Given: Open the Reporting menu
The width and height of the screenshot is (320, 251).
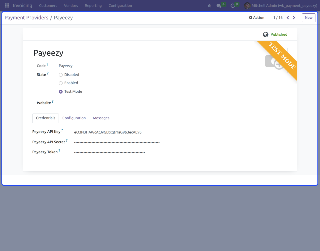Looking at the screenshot, I should [x=93, y=5].
